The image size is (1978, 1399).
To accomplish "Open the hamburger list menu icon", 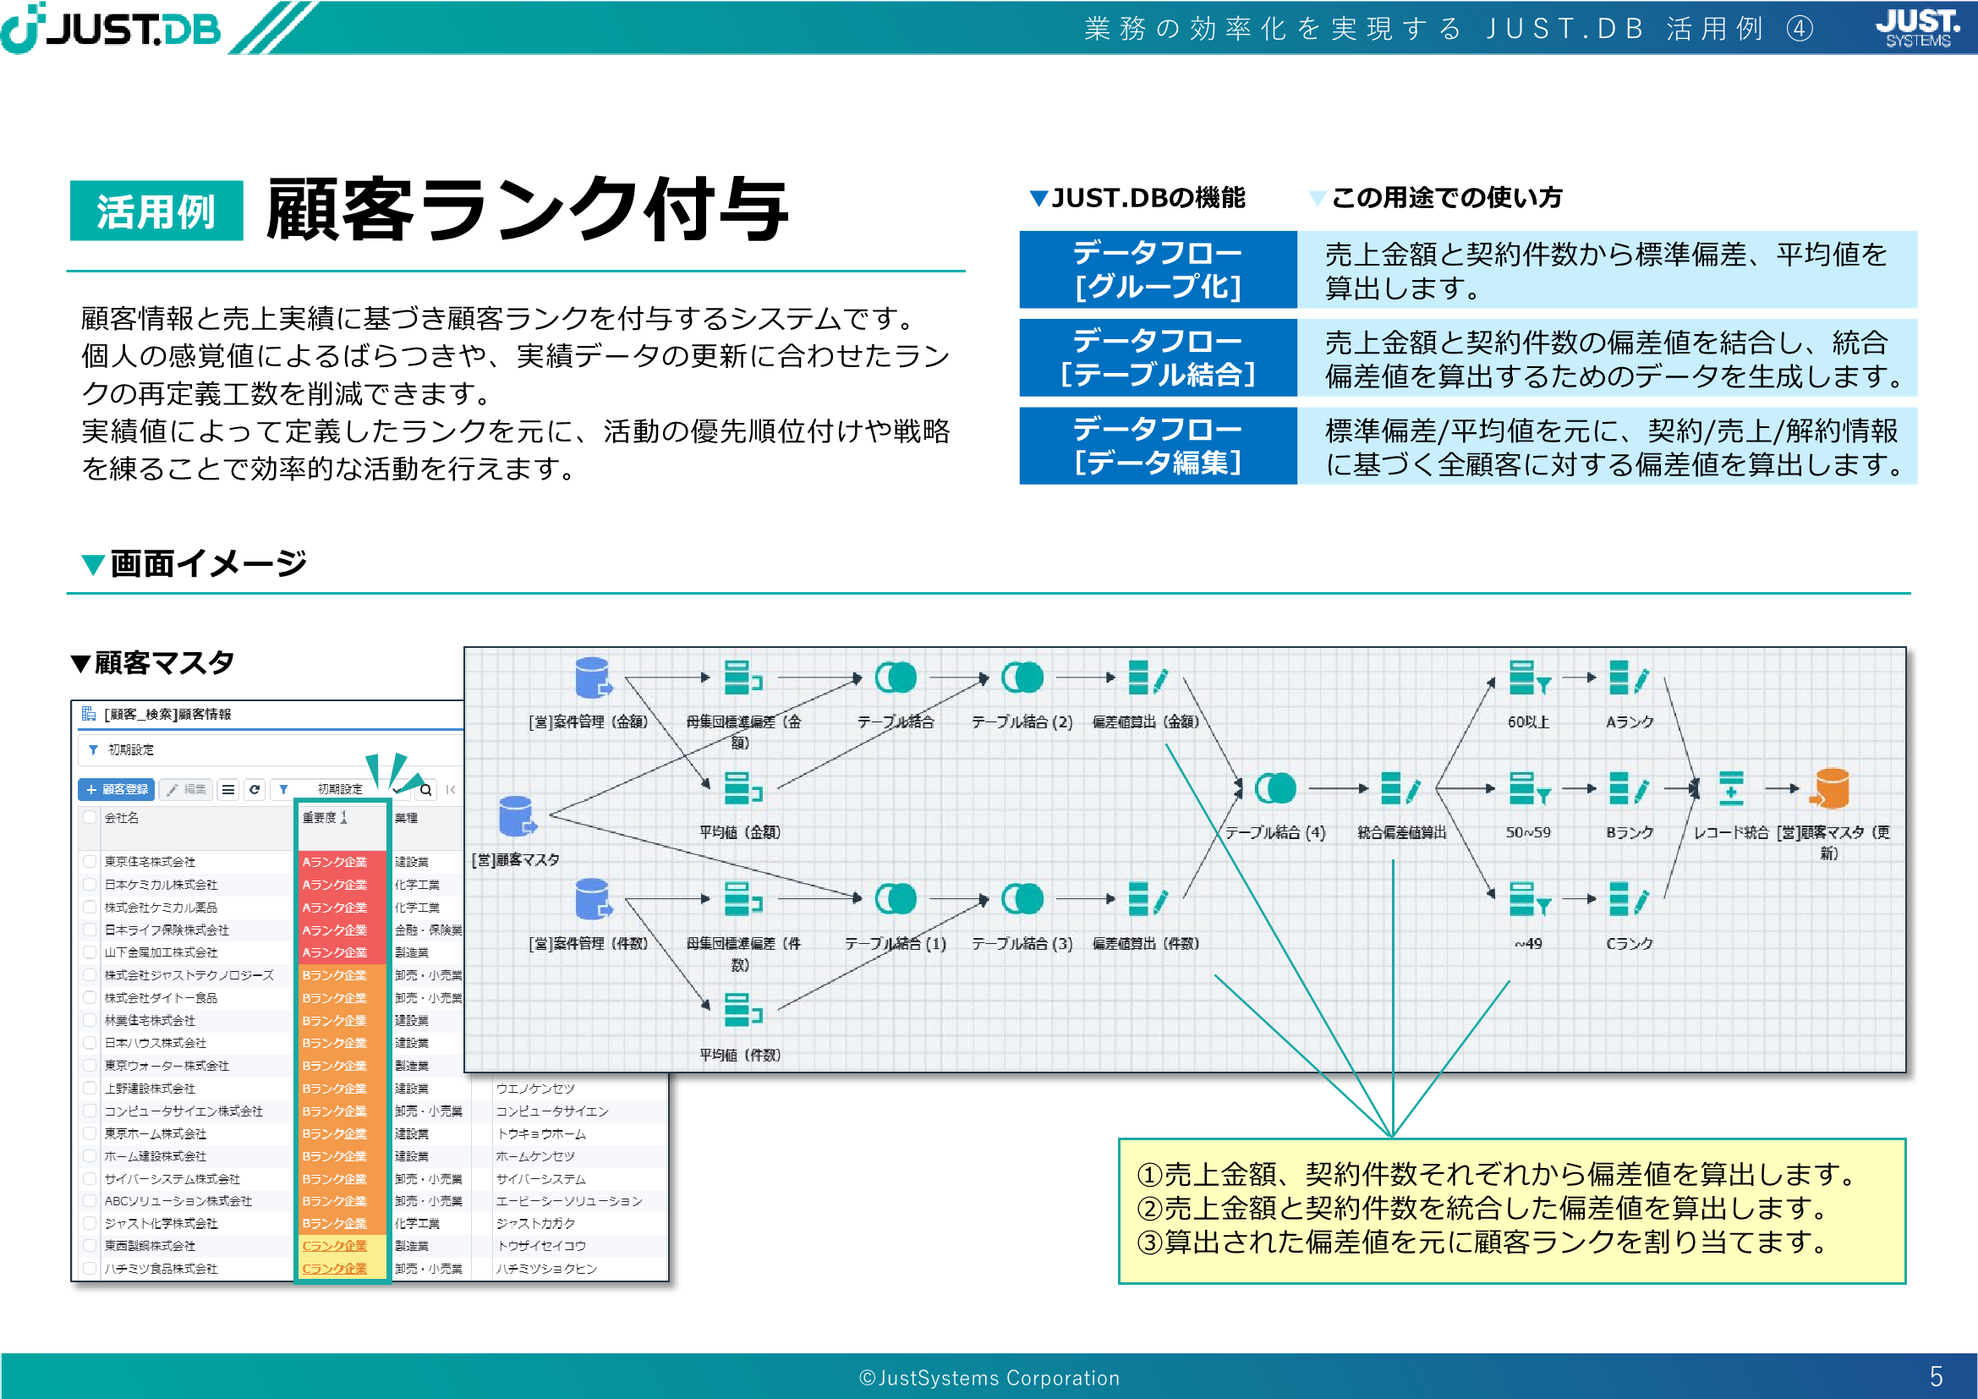I will (227, 789).
